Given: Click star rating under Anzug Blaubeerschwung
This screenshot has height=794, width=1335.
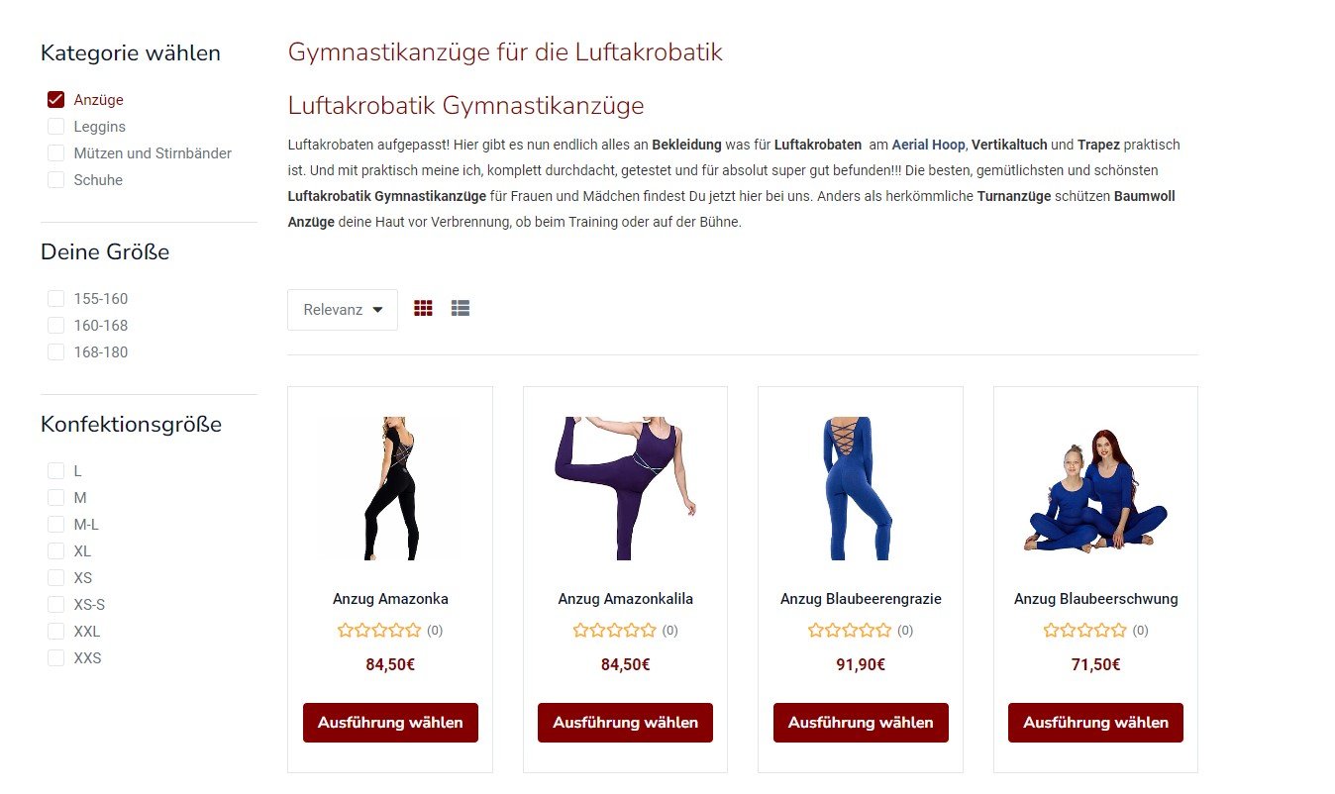Looking at the screenshot, I should [1085, 630].
